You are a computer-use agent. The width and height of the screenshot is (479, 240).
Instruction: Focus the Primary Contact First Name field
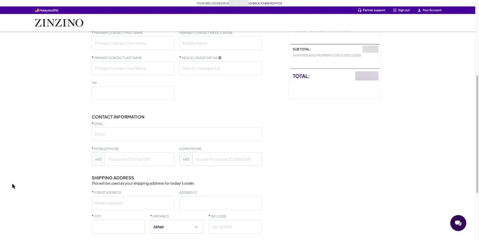133,43
